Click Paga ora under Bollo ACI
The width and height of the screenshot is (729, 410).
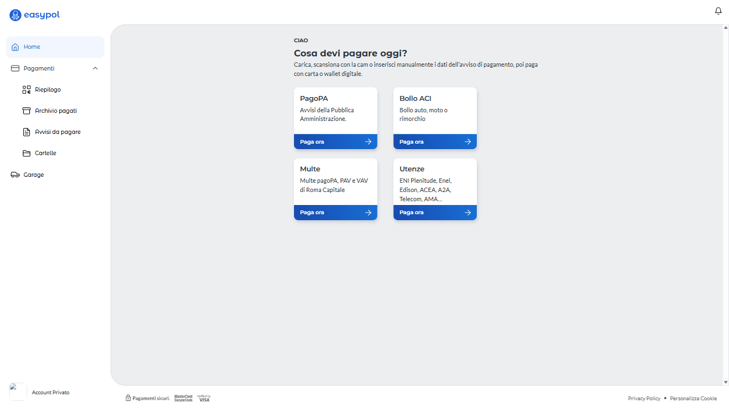(435, 142)
